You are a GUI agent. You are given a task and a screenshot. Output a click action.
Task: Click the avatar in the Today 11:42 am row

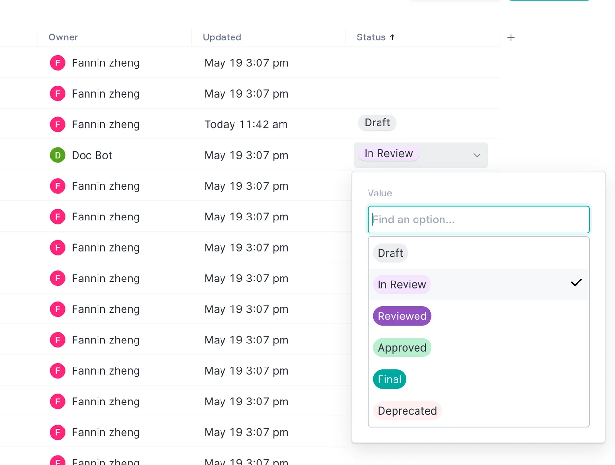tap(58, 124)
